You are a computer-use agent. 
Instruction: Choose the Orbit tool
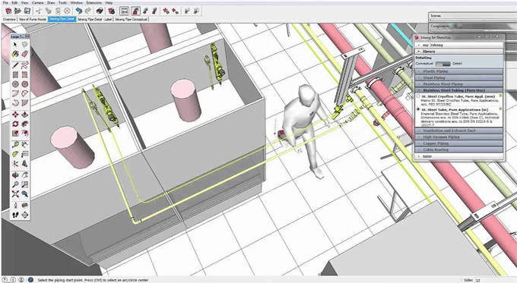click(15, 175)
